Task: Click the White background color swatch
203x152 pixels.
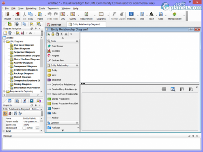Action: (x=24, y=128)
